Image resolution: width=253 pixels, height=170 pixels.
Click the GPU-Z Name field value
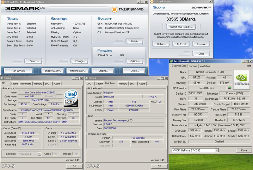[x=210, y=72]
